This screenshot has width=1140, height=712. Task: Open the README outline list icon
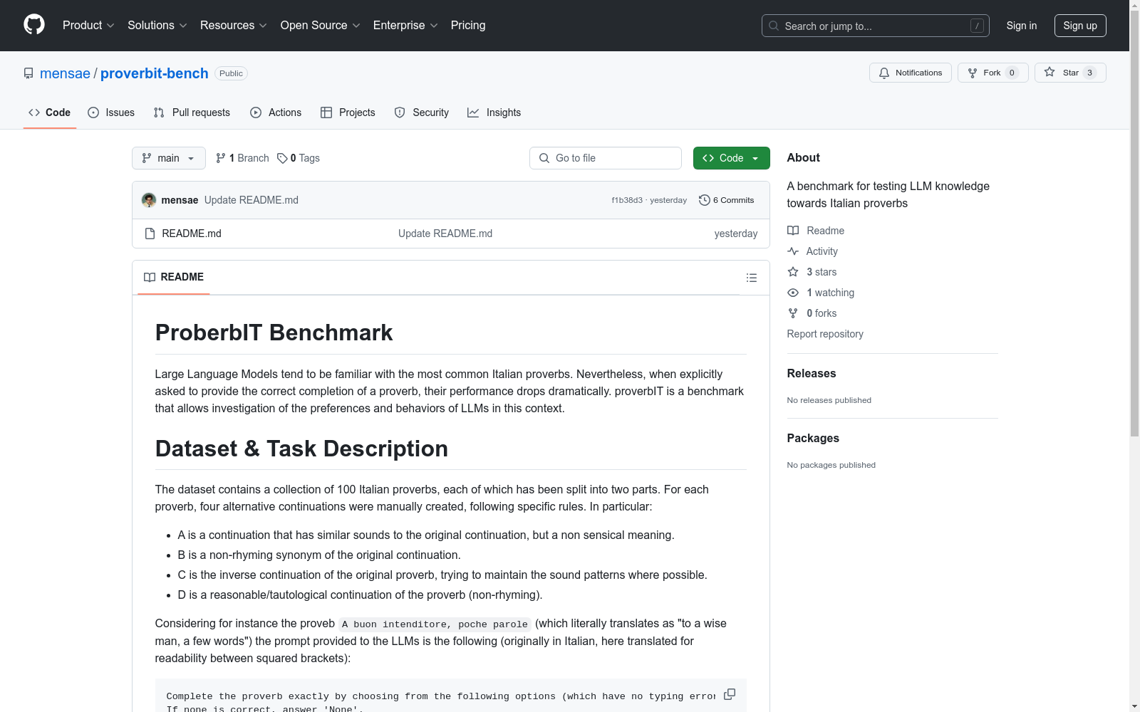pyautogui.click(x=752, y=278)
